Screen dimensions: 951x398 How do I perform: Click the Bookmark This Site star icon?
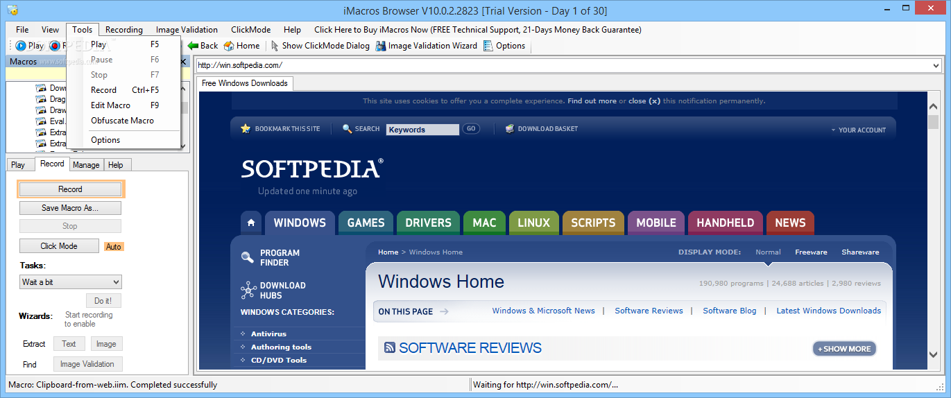pos(245,129)
